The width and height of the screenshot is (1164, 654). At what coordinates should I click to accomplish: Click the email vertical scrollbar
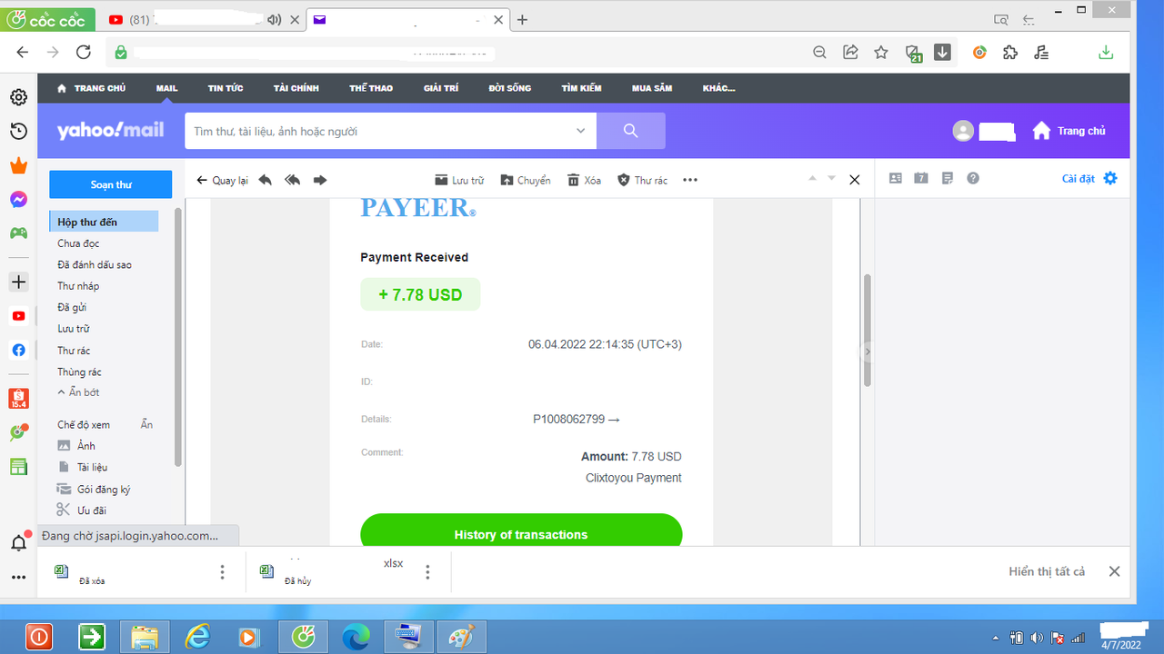[x=868, y=330]
